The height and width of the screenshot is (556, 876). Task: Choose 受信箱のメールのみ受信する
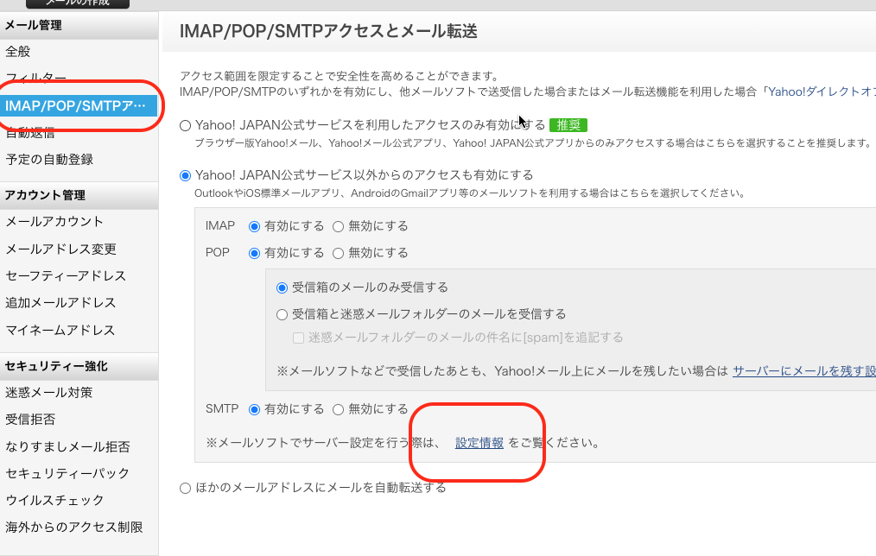(x=282, y=288)
